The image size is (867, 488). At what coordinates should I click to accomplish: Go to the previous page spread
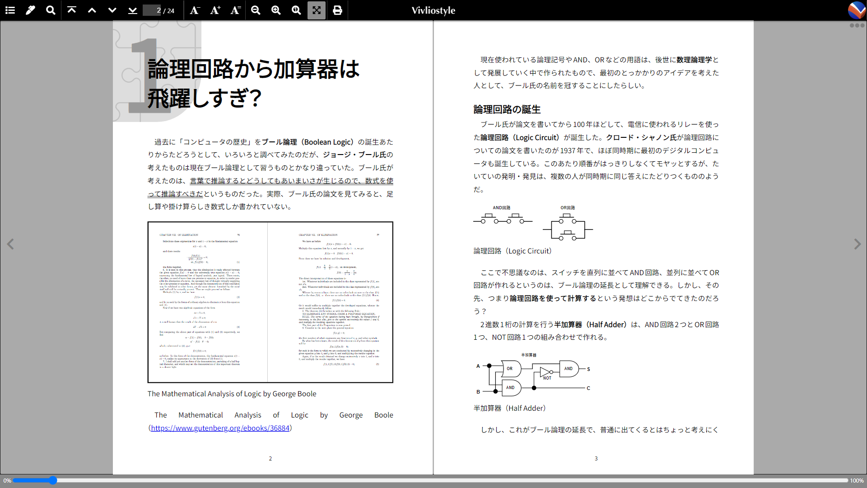tap(11, 244)
